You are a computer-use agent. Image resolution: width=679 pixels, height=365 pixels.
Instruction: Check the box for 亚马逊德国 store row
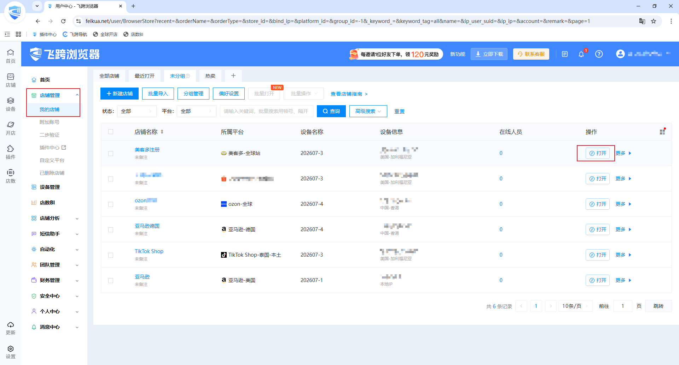[x=111, y=229]
